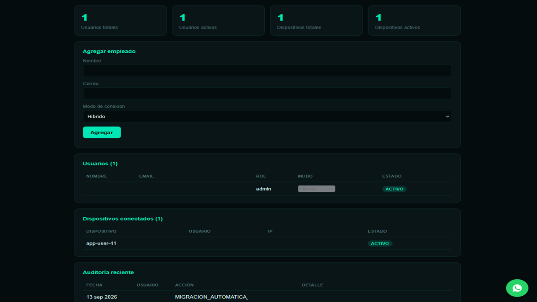Click the ACTIVO badge in the admin user row
This screenshot has height=302, width=537.
394,189
